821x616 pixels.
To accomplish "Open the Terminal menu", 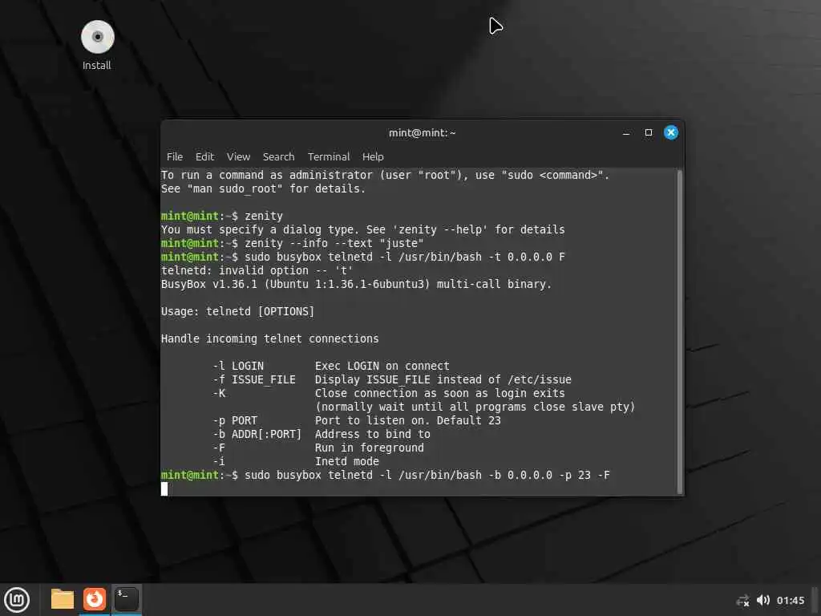I will [328, 156].
